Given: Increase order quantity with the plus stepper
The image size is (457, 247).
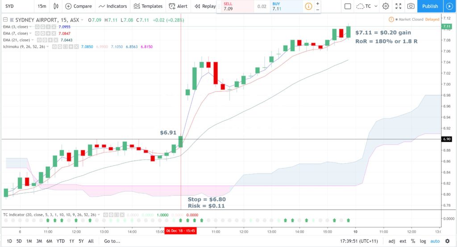Looking at the screenshot, I should pyautogui.click(x=317, y=4).
